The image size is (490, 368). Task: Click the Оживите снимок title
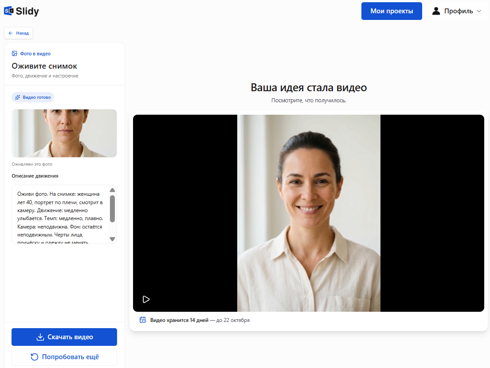coord(44,66)
